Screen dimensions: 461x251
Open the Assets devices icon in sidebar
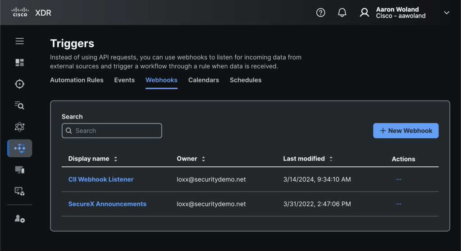tap(19, 170)
